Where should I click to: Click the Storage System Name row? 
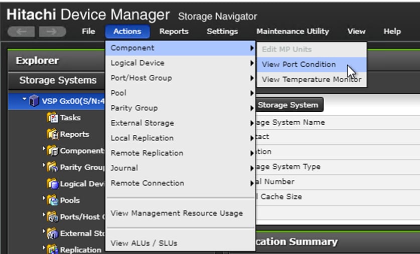pyautogui.click(x=338, y=122)
